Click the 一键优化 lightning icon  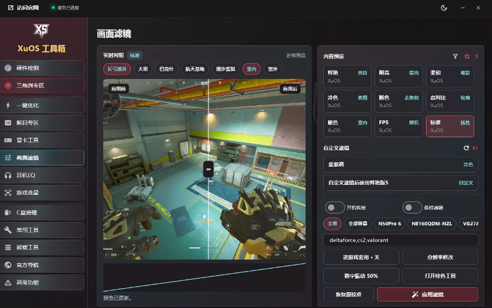pos(8,105)
